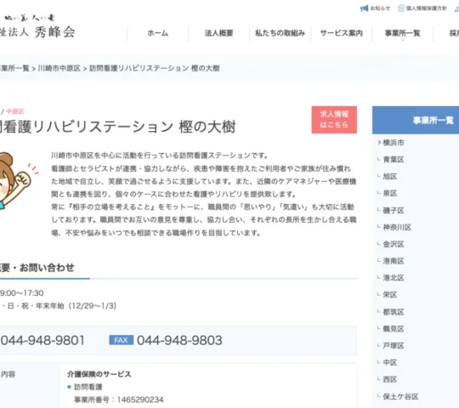Click the 介護保険のサービス heading
The width and height of the screenshot is (459, 408).
(x=99, y=374)
